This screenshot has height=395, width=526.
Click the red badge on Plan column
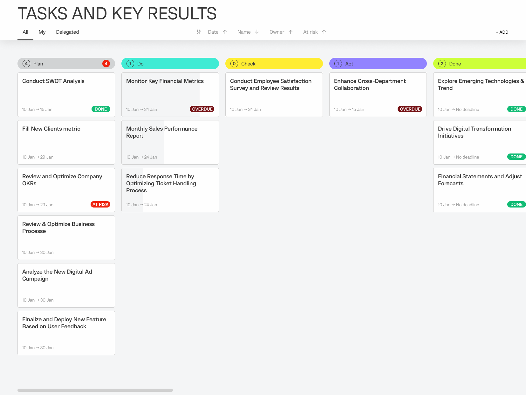click(106, 64)
